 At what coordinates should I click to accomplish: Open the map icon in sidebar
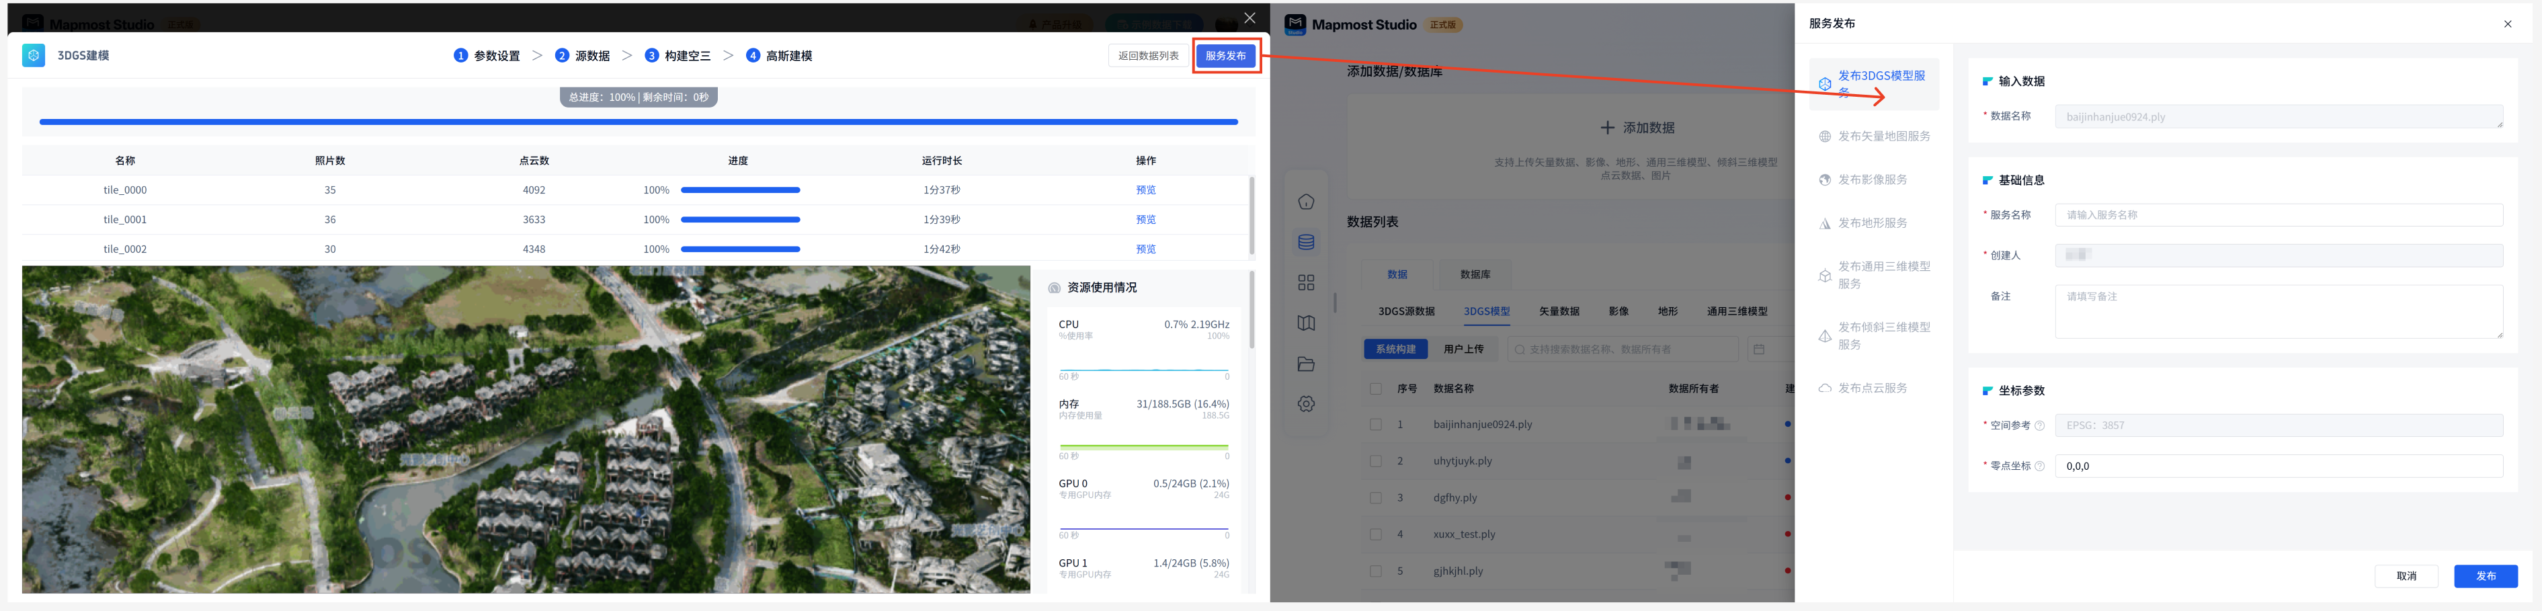click(1305, 324)
